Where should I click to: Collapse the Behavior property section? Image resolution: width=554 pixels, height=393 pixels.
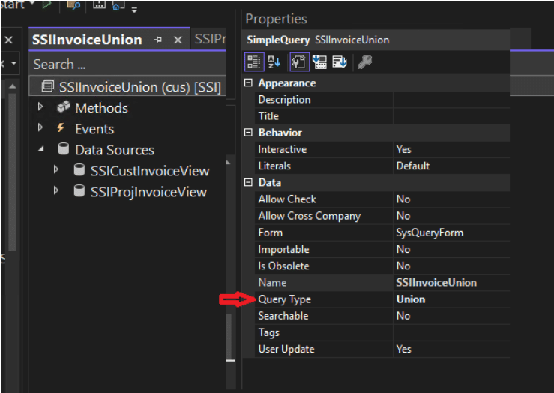[x=249, y=133]
